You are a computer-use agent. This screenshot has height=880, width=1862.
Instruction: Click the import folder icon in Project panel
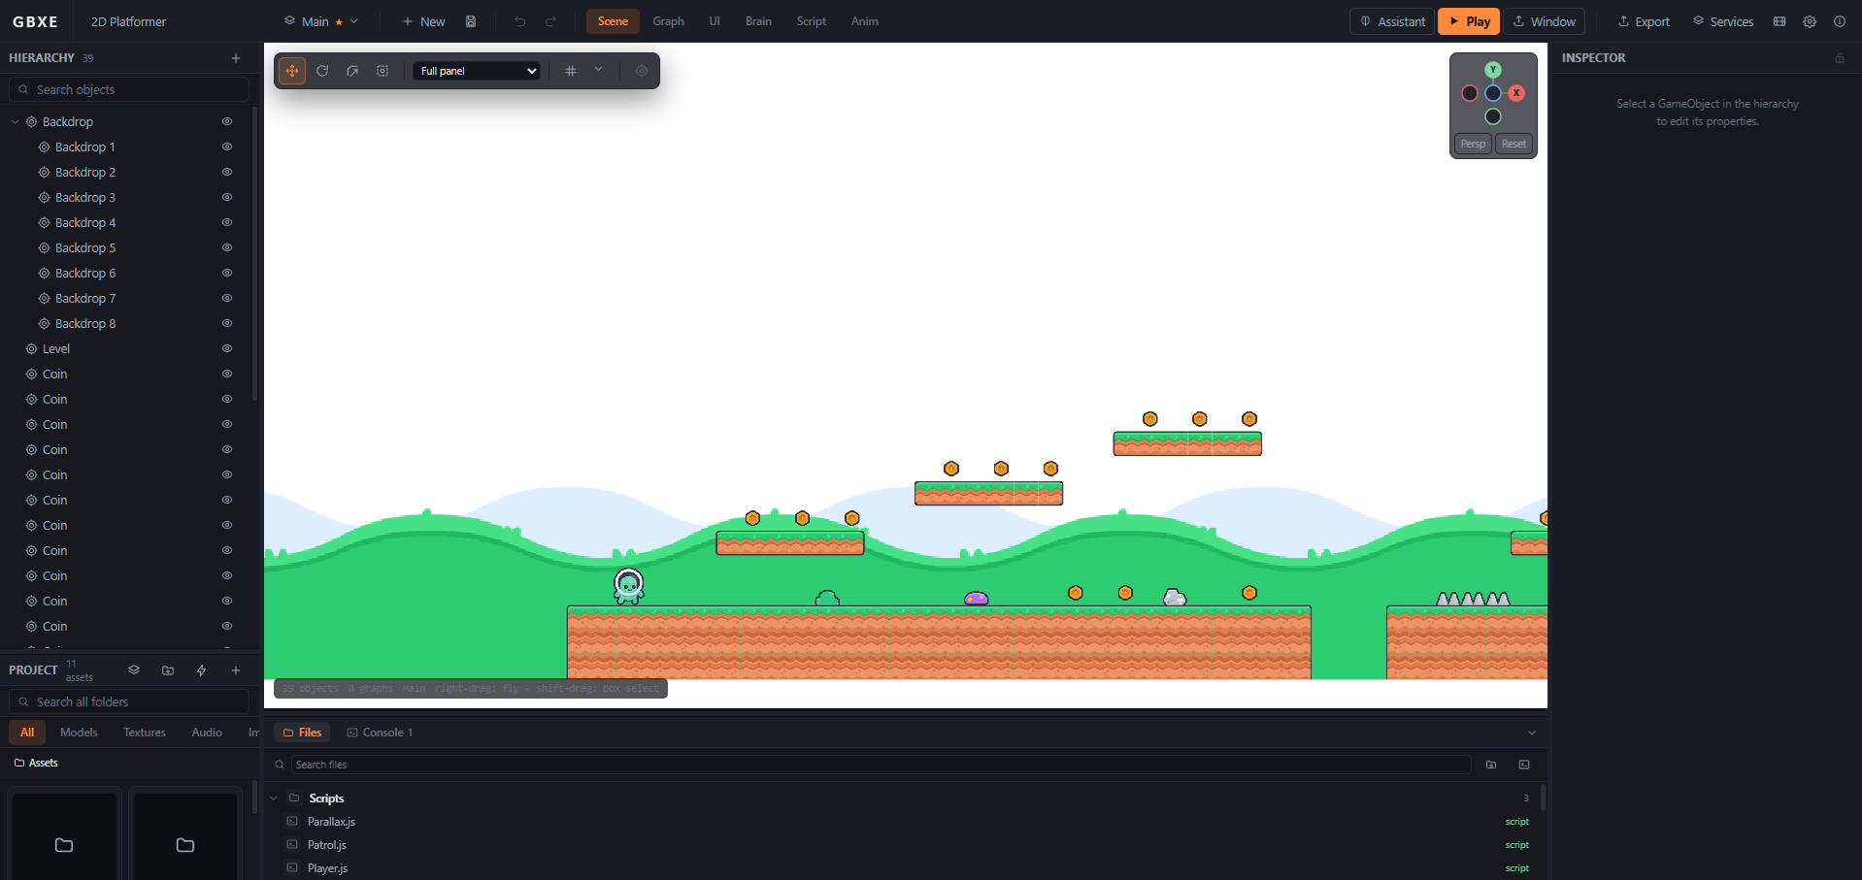tap(168, 670)
